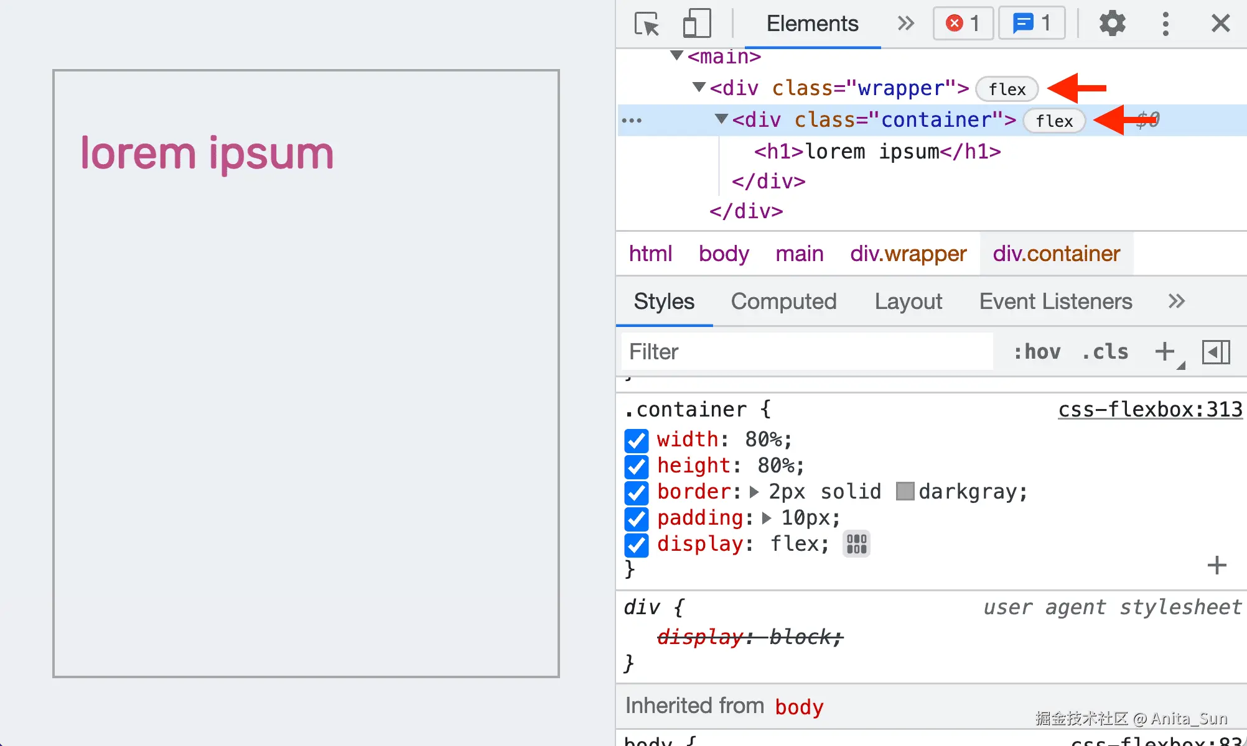Screen dimensions: 1247x746
Task: Click the closing div tag of container
Action: (x=768, y=182)
